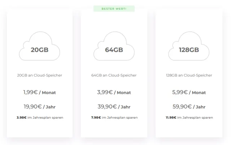
Task: Click the 11.98€ im Jahresplan sparen text
Action: coord(189,118)
